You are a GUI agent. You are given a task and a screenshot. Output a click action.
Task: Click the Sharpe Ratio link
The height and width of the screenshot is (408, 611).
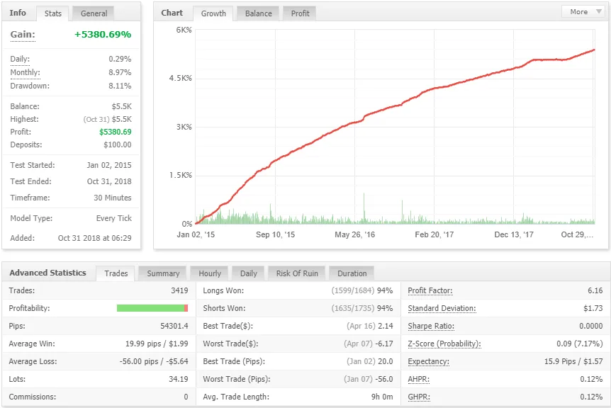[x=430, y=326]
